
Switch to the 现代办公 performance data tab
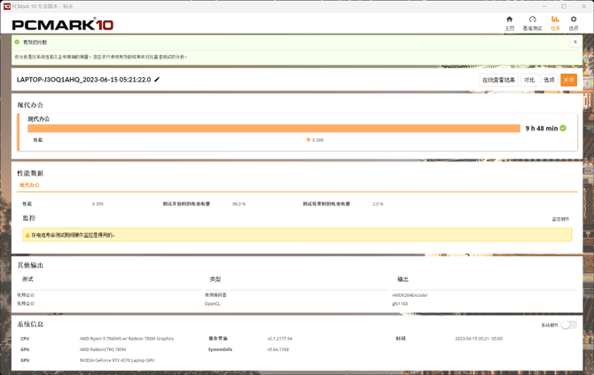coord(29,185)
